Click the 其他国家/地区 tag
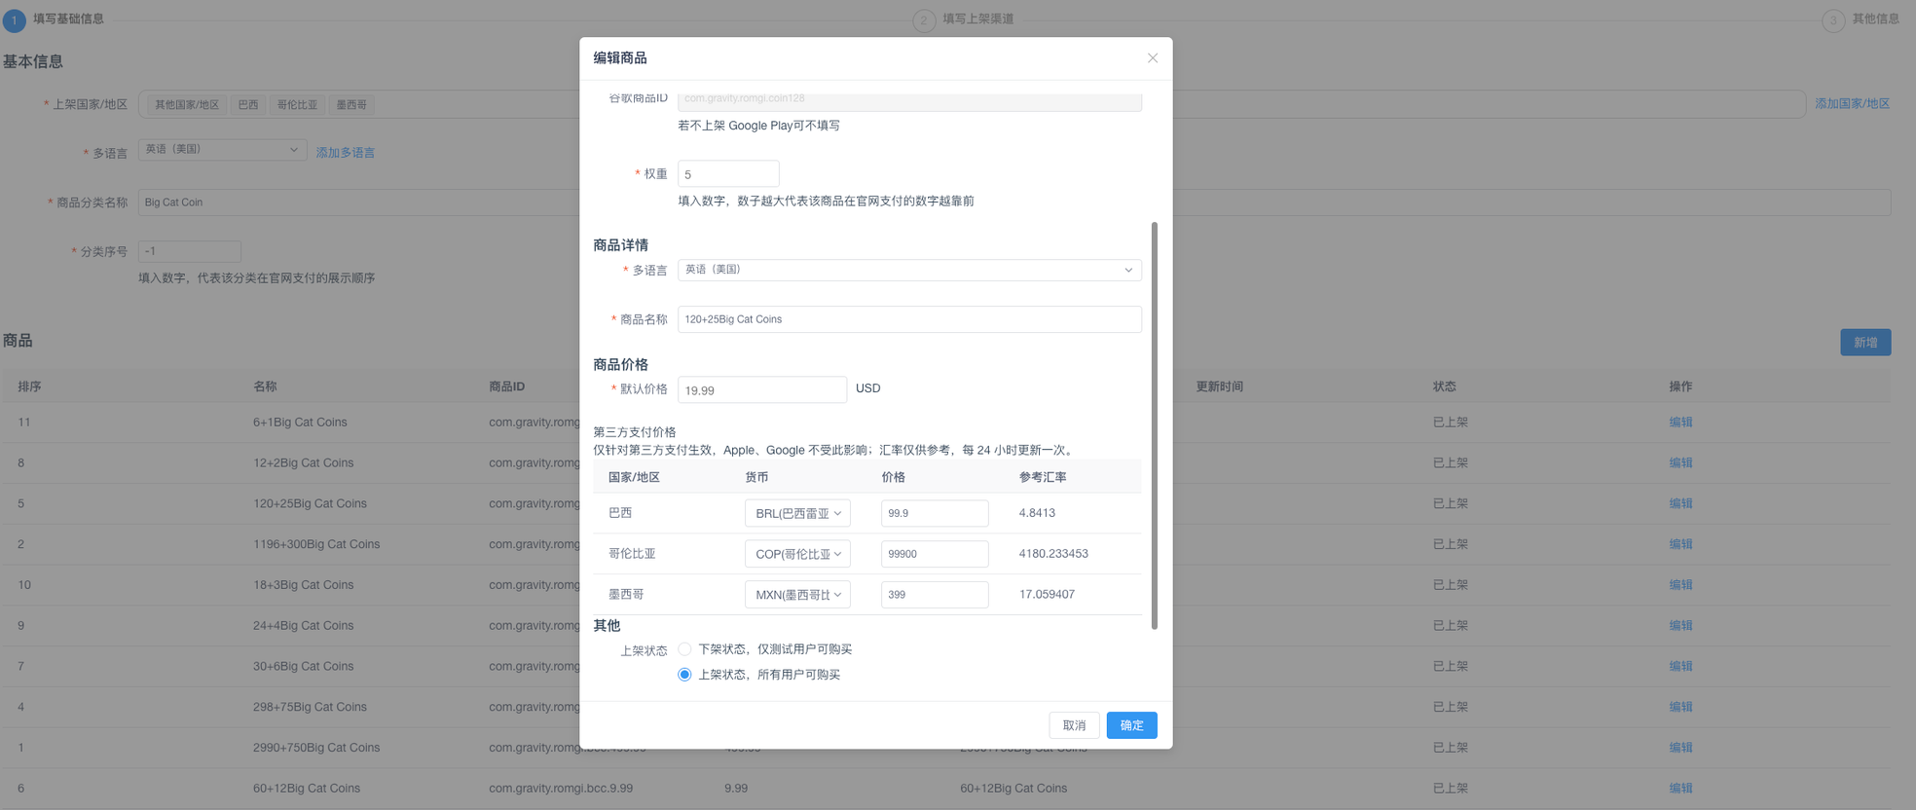Viewport: 1916px width, 810px height. [x=187, y=105]
